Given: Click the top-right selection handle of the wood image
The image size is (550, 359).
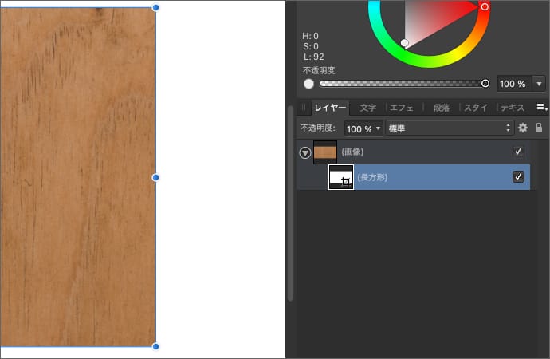Looking at the screenshot, I should click(155, 7).
